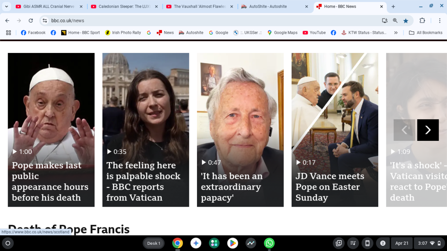Click the browser forward arrow
The height and width of the screenshot is (251, 447).
(x=19, y=21)
